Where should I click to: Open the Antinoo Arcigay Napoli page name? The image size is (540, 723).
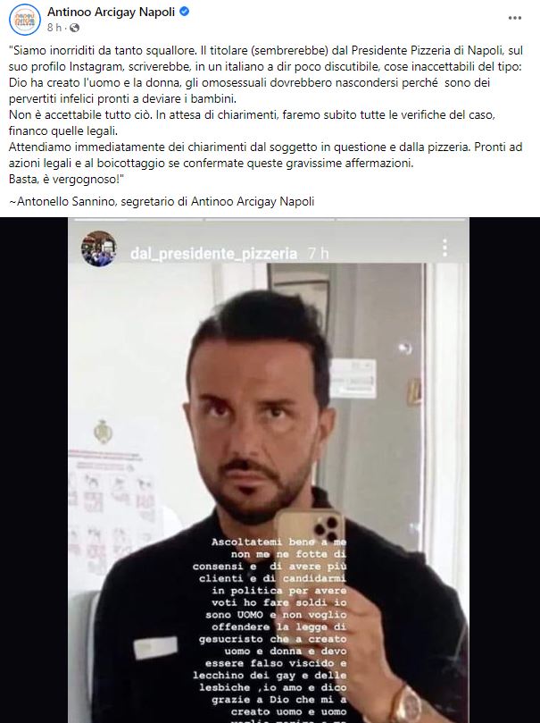point(111,12)
